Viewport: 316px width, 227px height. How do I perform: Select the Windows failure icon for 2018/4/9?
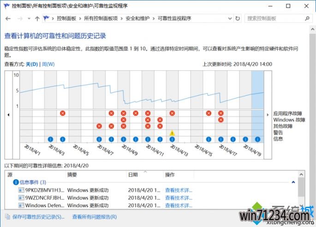click(x=124, y=120)
